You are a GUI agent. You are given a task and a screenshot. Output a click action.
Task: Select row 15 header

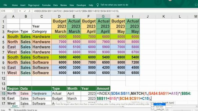click(x=3, y=93)
